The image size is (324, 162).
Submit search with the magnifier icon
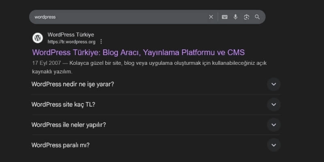click(257, 17)
